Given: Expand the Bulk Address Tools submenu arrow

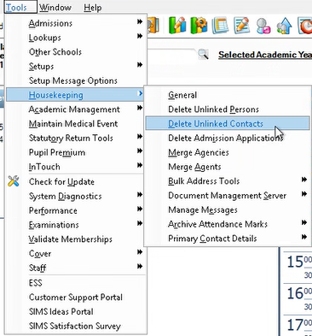Looking at the screenshot, I should click(x=304, y=180).
